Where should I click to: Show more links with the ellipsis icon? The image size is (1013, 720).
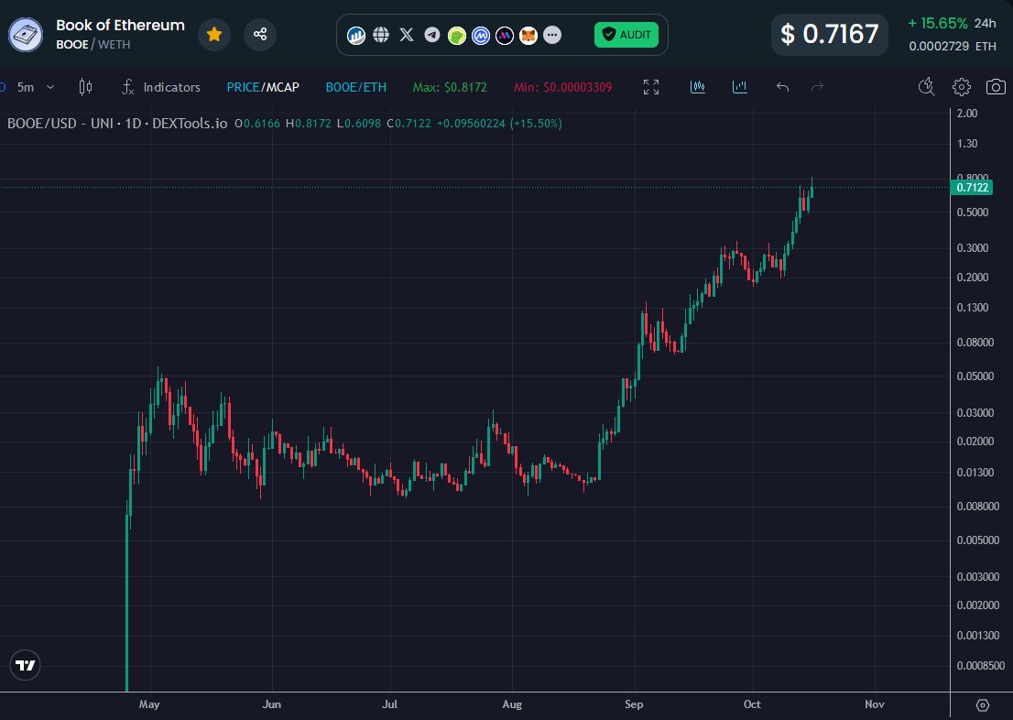tap(552, 35)
